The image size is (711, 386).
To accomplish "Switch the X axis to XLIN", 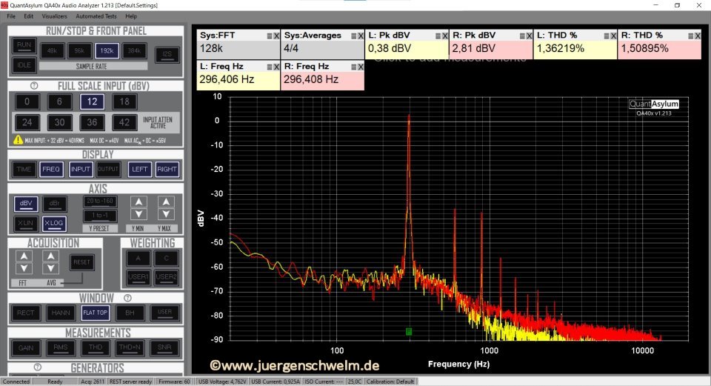I will [x=24, y=222].
